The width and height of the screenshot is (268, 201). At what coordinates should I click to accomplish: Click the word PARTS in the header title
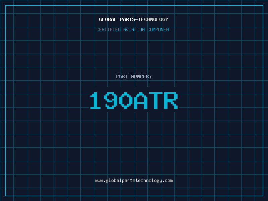click(127, 19)
